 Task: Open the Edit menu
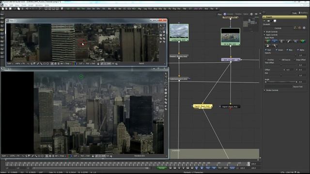coord(12,5)
